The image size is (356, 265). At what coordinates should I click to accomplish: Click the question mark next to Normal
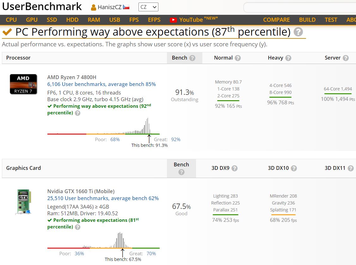pyautogui.click(x=238, y=58)
